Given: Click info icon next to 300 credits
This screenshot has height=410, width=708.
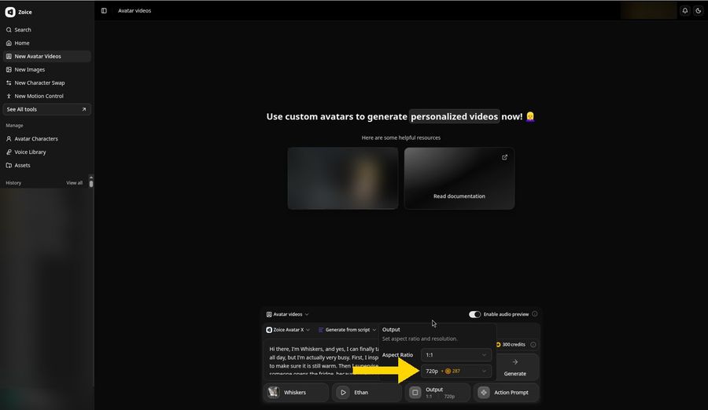Looking at the screenshot, I should [x=533, y=345].
